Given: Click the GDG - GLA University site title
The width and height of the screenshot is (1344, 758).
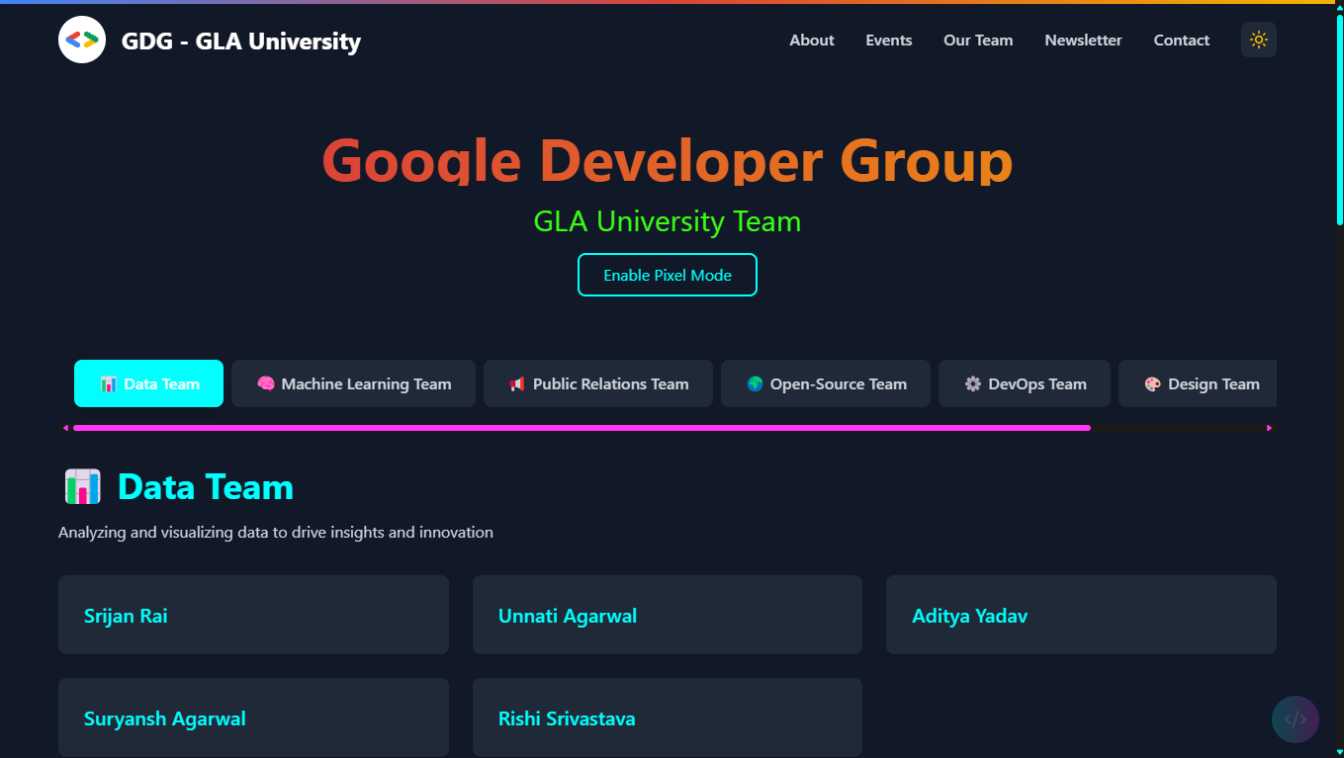Looking at the screenshot, I should click(x=241, y=41).
